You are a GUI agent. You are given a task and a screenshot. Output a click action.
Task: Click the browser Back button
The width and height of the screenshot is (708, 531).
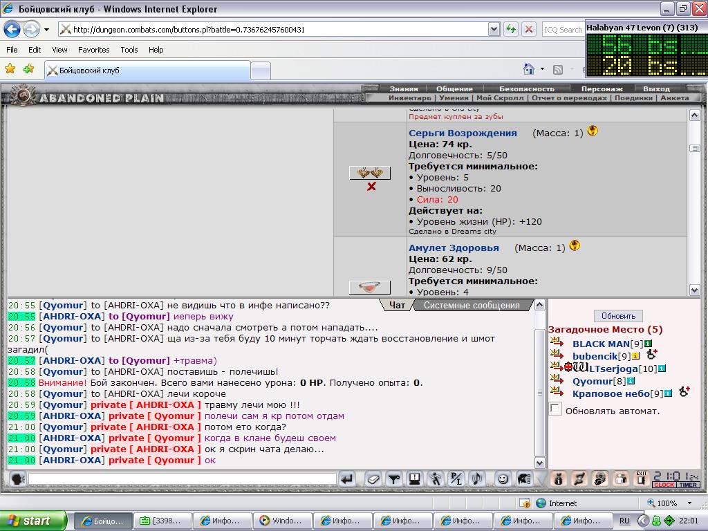12,30
